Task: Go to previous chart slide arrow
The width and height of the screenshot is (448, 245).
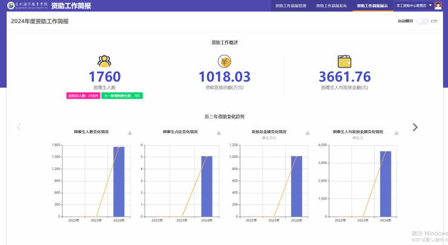Action: [x=19, y=127]
